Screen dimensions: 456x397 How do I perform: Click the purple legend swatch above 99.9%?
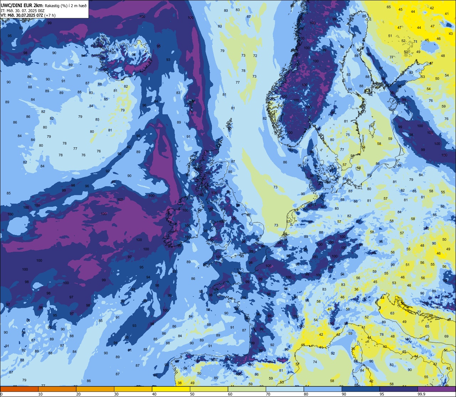pos(436,389)
